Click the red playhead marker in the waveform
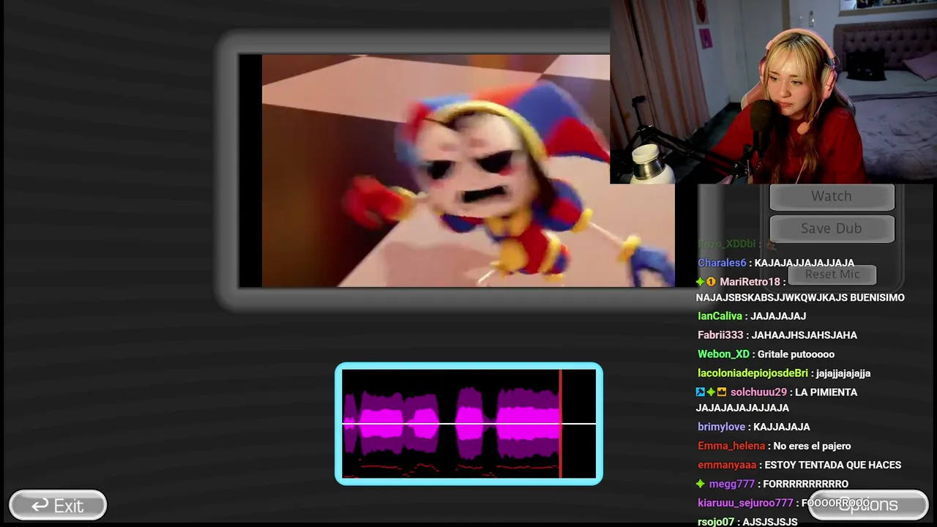Screen dimensions: 937x527 [x=561, y=424]
